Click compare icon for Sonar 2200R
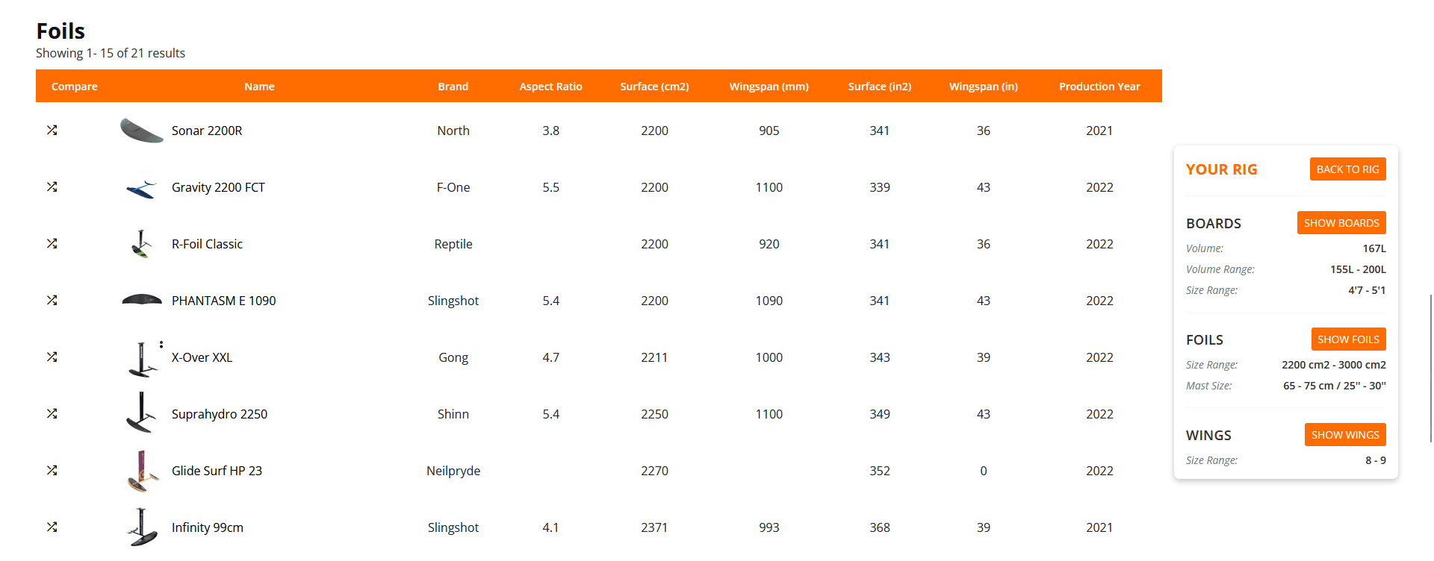The image size is (1434, 561). coord(52,130)
